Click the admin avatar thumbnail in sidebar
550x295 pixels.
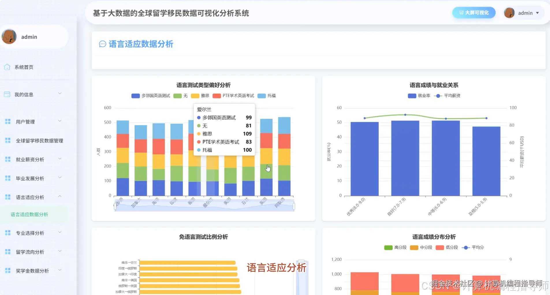point(9,37)
